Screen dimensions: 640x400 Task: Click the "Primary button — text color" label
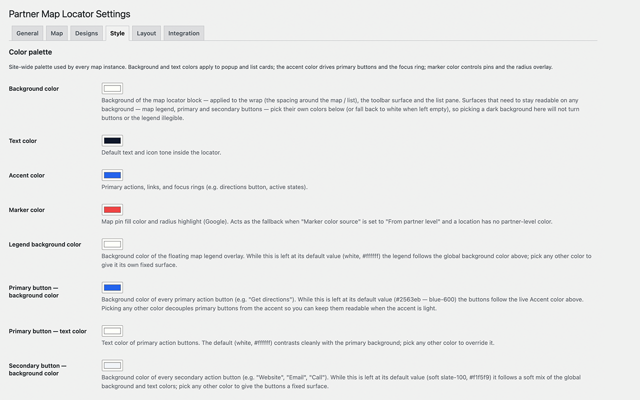[48, 331]
